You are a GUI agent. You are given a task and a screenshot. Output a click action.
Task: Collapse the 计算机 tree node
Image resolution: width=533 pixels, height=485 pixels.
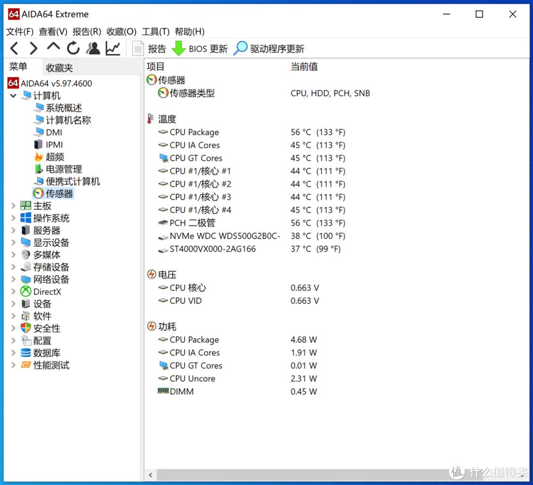point(13,96)
